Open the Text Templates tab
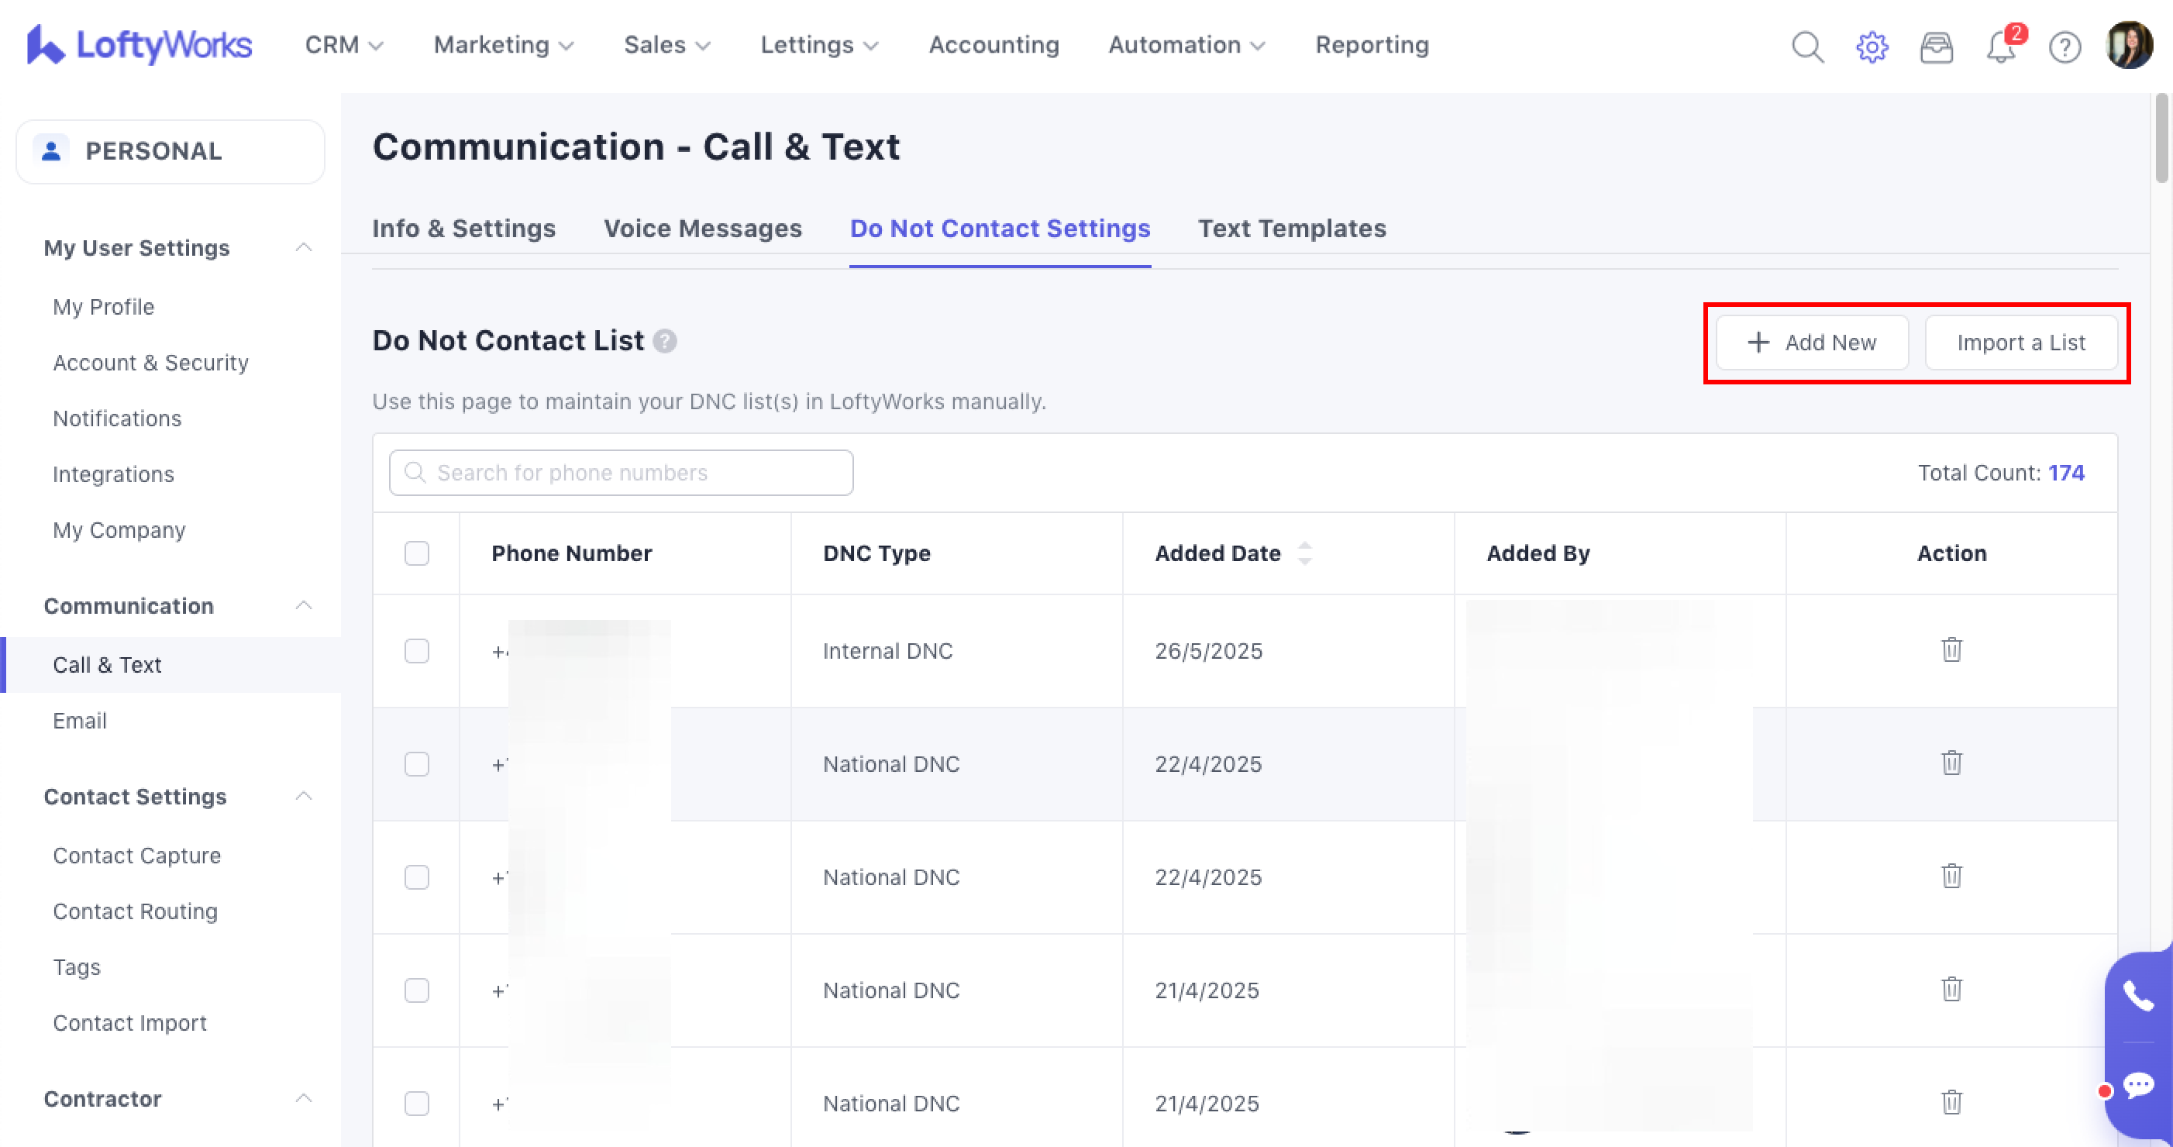This screenshot has width=2173, height=1147. [x=1292, y=229]
